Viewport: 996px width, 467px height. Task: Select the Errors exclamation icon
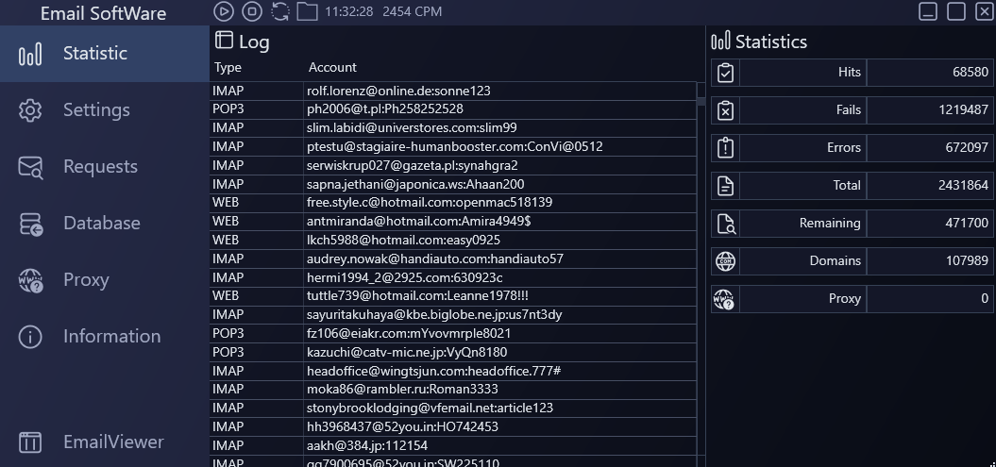pos(725,148)
